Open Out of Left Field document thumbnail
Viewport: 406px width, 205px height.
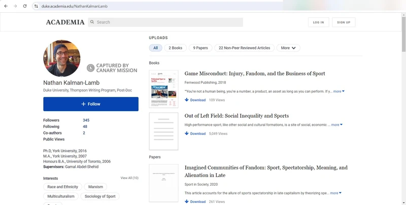coord(163,131)
